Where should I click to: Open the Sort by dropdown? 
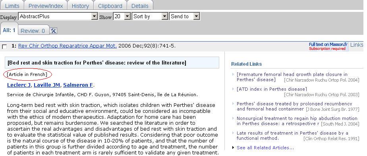[x=150, y=16]
